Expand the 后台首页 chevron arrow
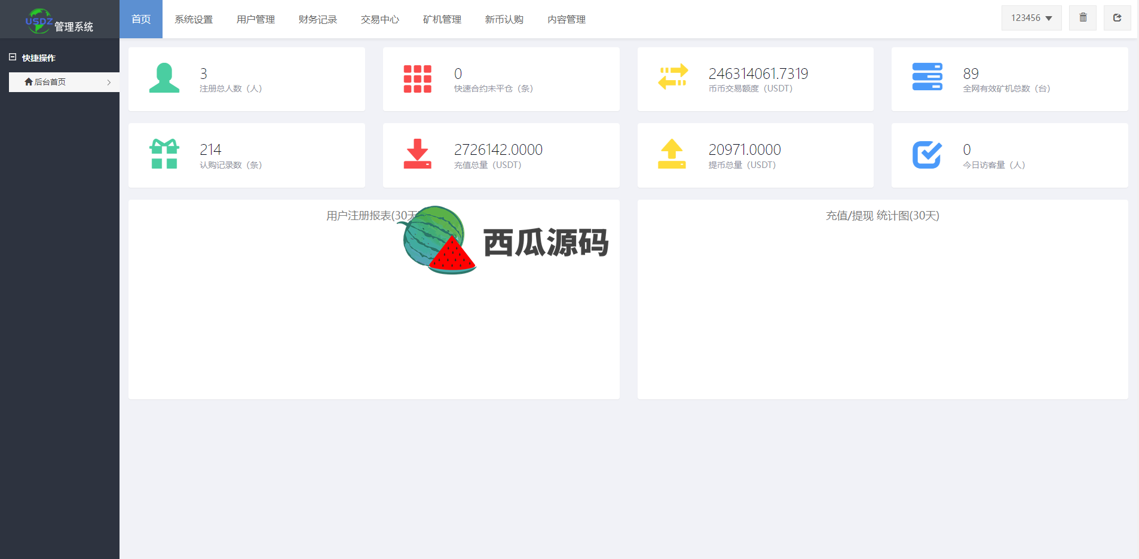 (109, 83)
